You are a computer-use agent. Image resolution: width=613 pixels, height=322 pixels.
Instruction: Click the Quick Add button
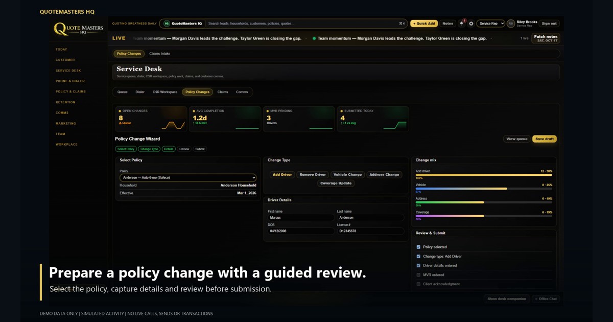(424, 24)
